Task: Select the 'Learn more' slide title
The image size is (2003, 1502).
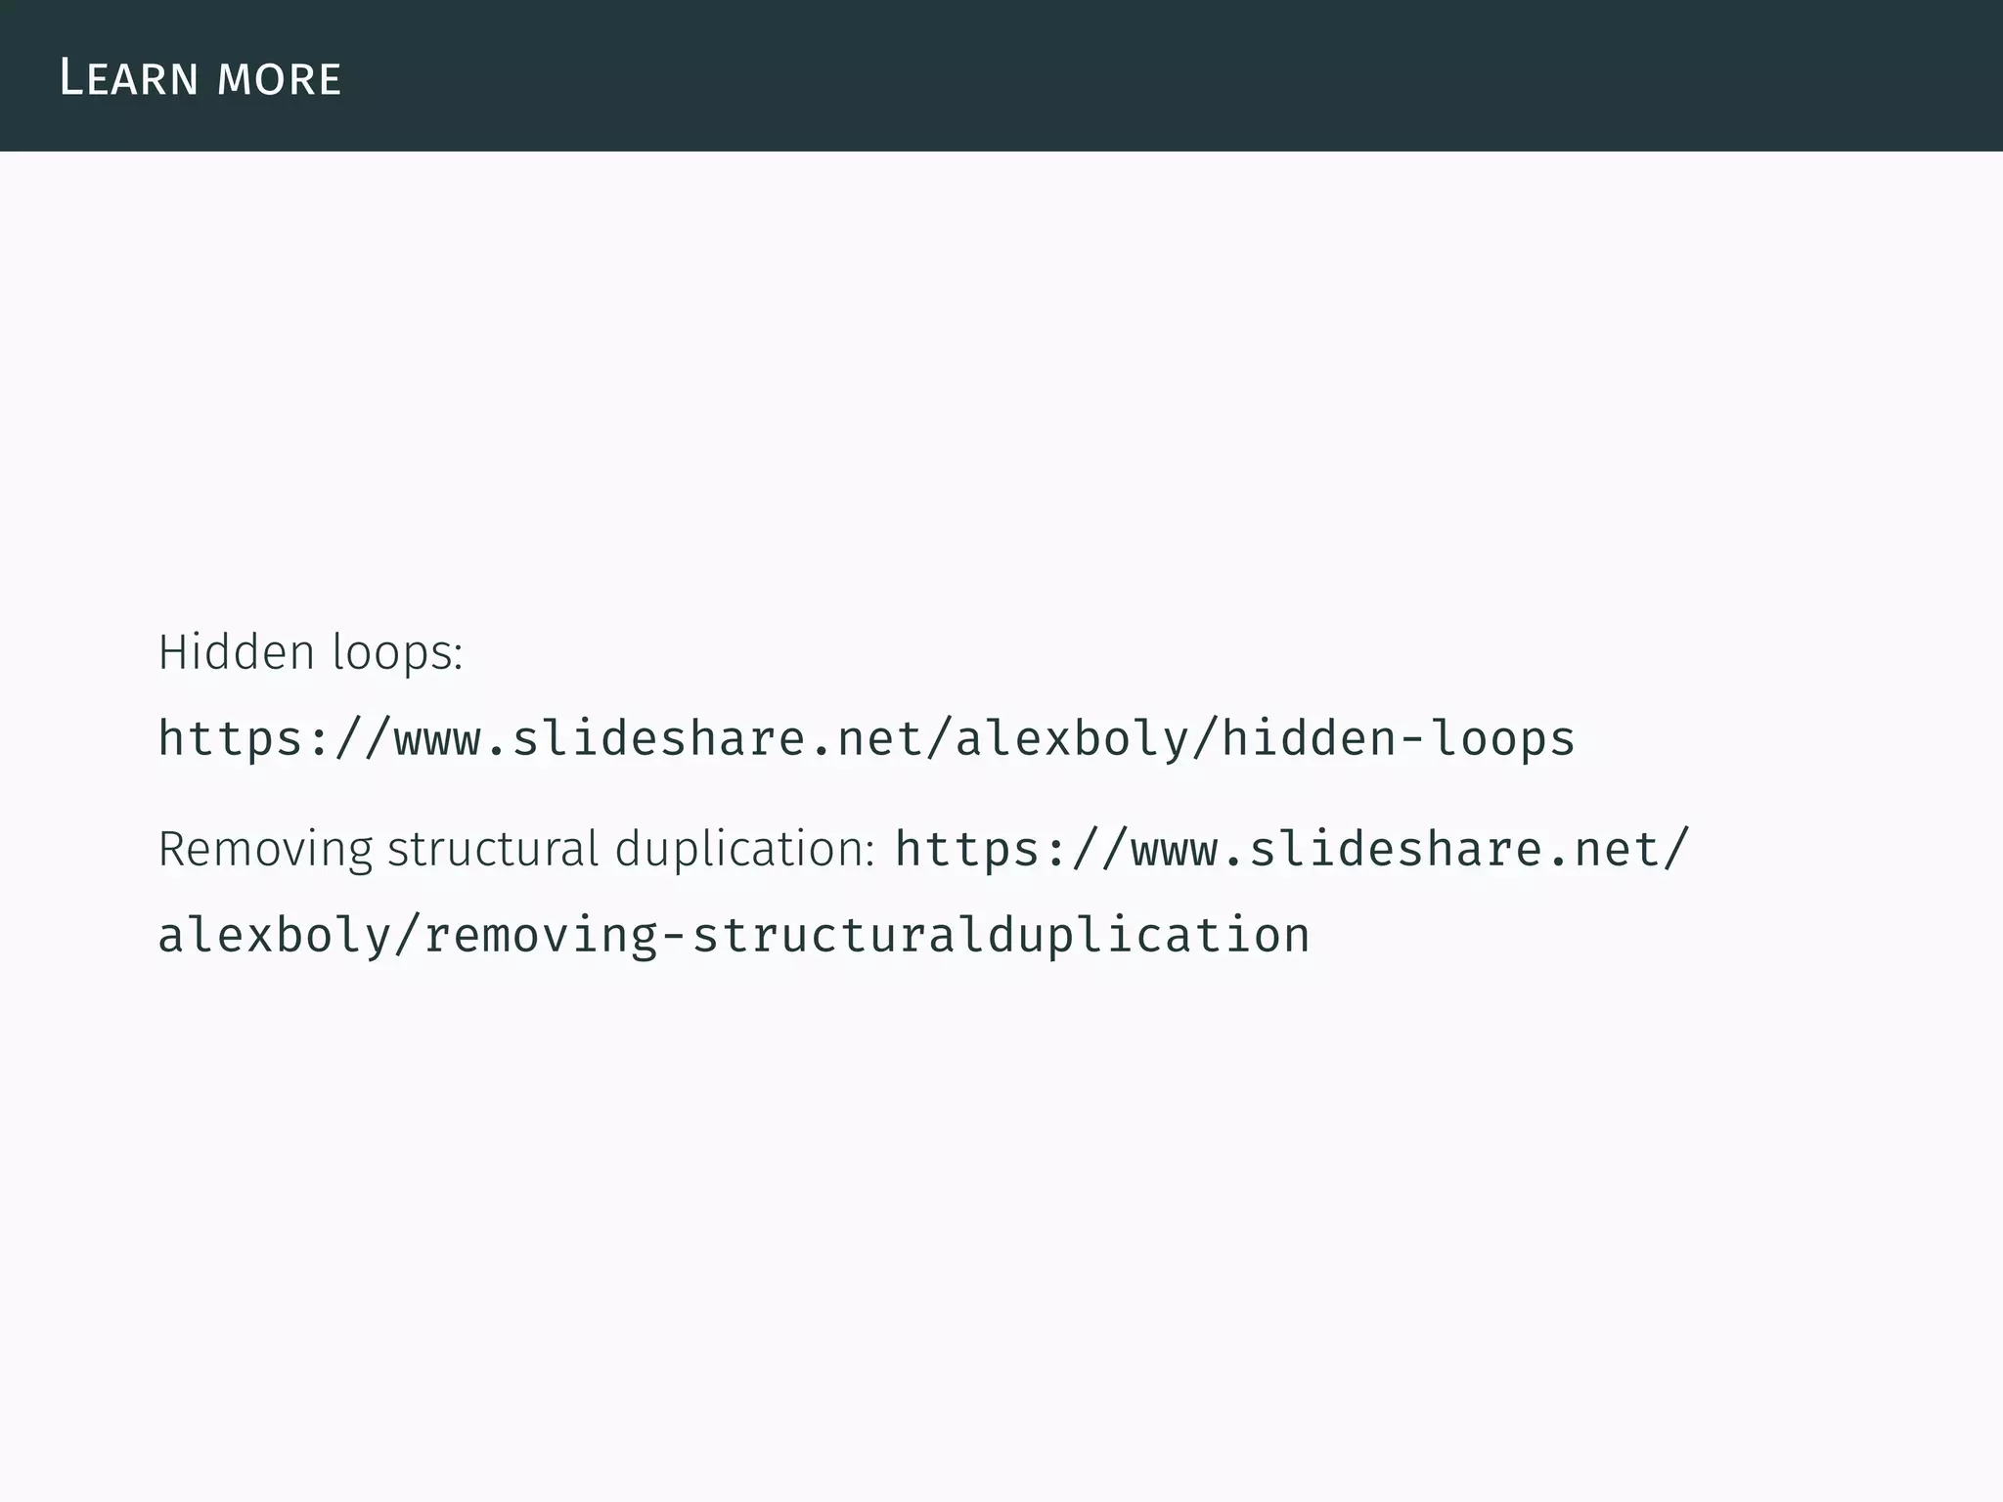Action: (200, 78)
